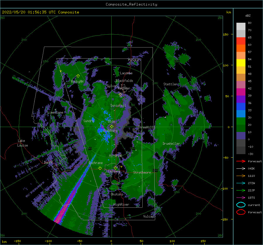Click the 27ZW legend text
Screen dimensions: 263x245
[x=251, y=183]
